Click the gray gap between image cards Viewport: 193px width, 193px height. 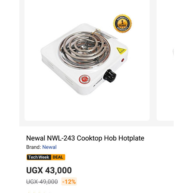click(153, 60)
